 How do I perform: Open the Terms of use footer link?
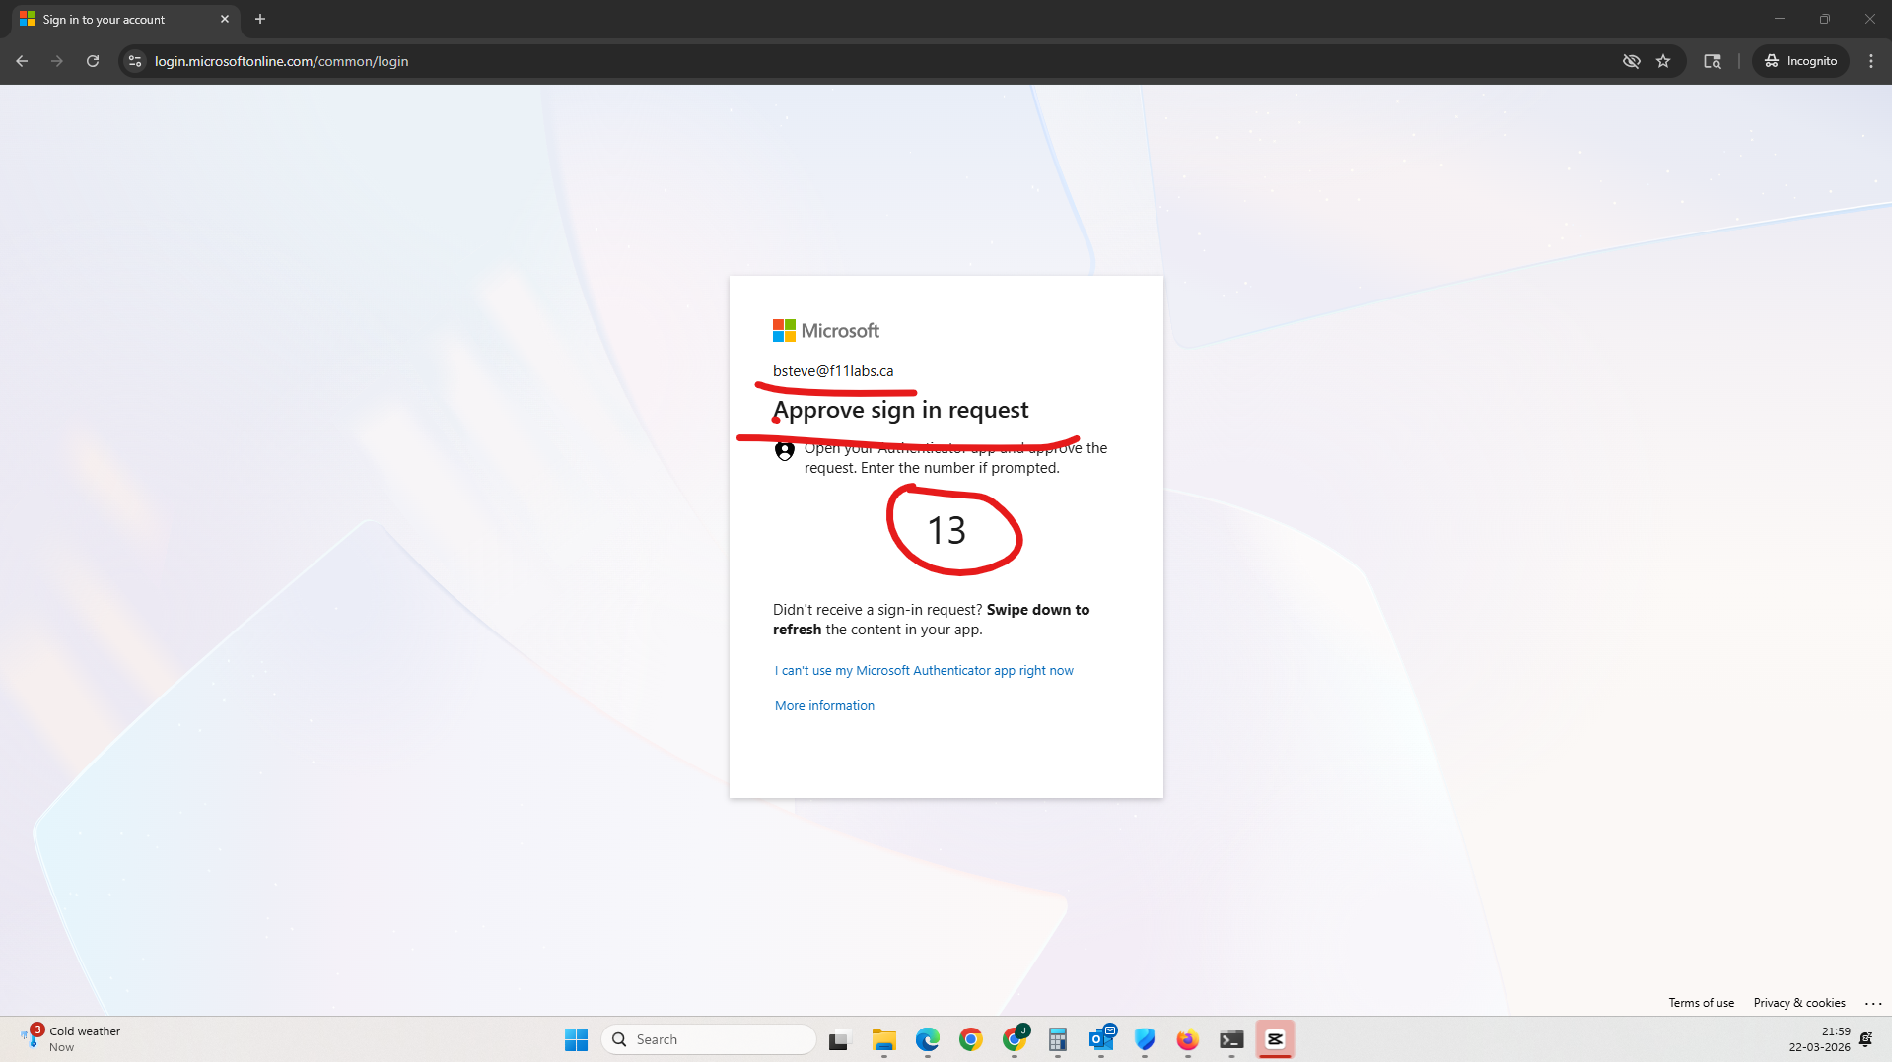click(1701, 1003)
